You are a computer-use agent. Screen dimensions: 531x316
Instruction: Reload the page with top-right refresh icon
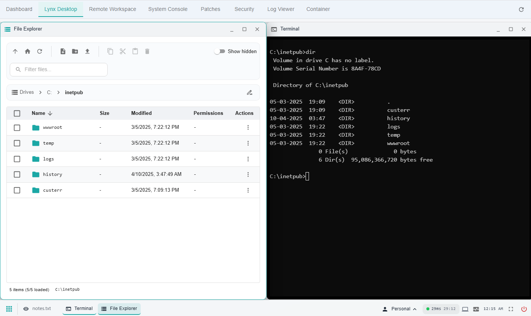[521, 9]
